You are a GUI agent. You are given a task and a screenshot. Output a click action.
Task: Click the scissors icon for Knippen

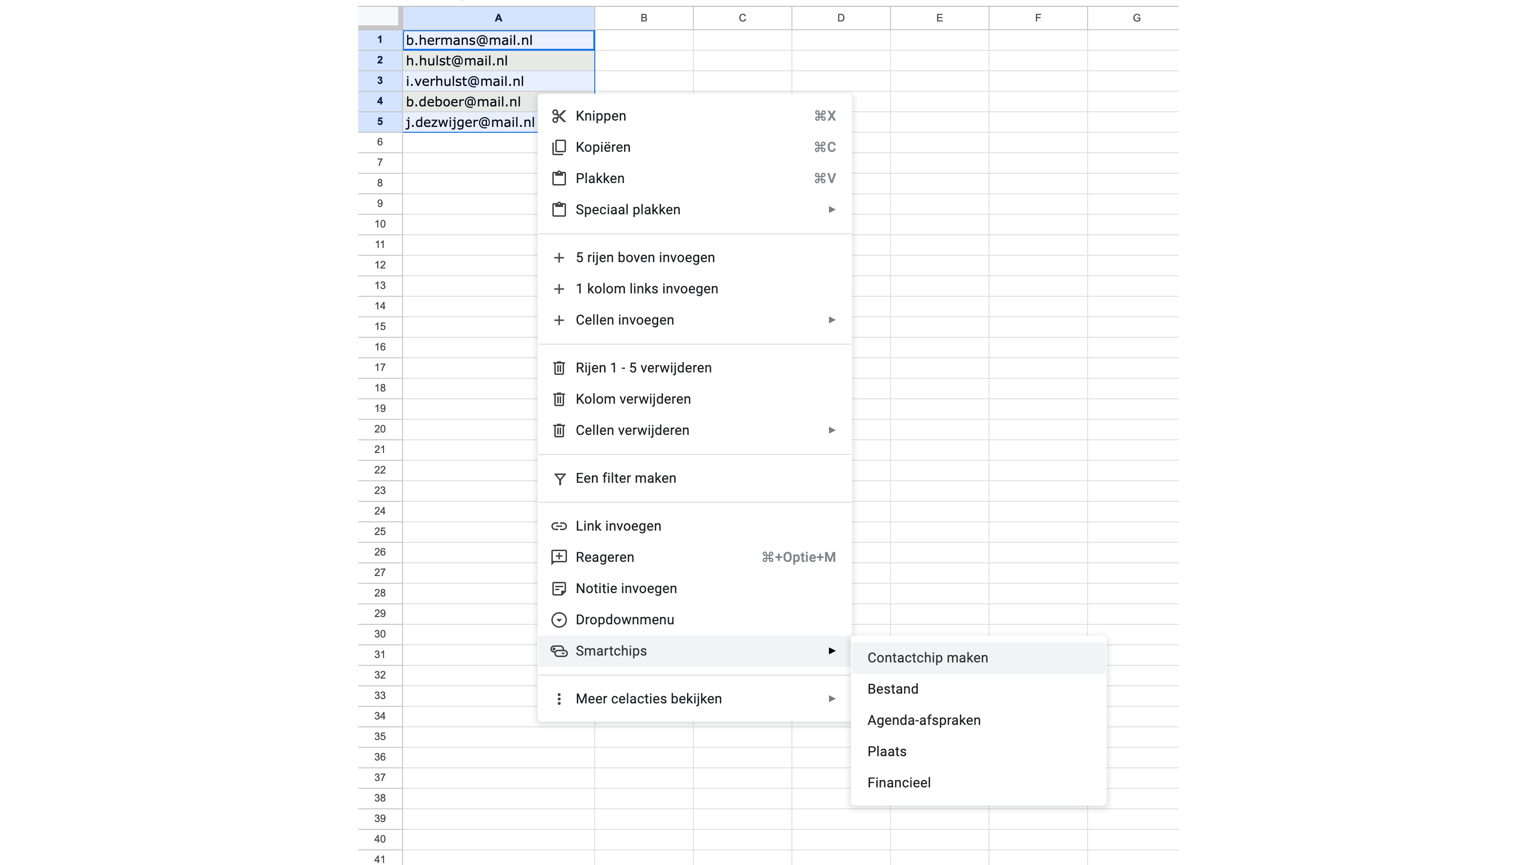(x=559, y=116)
